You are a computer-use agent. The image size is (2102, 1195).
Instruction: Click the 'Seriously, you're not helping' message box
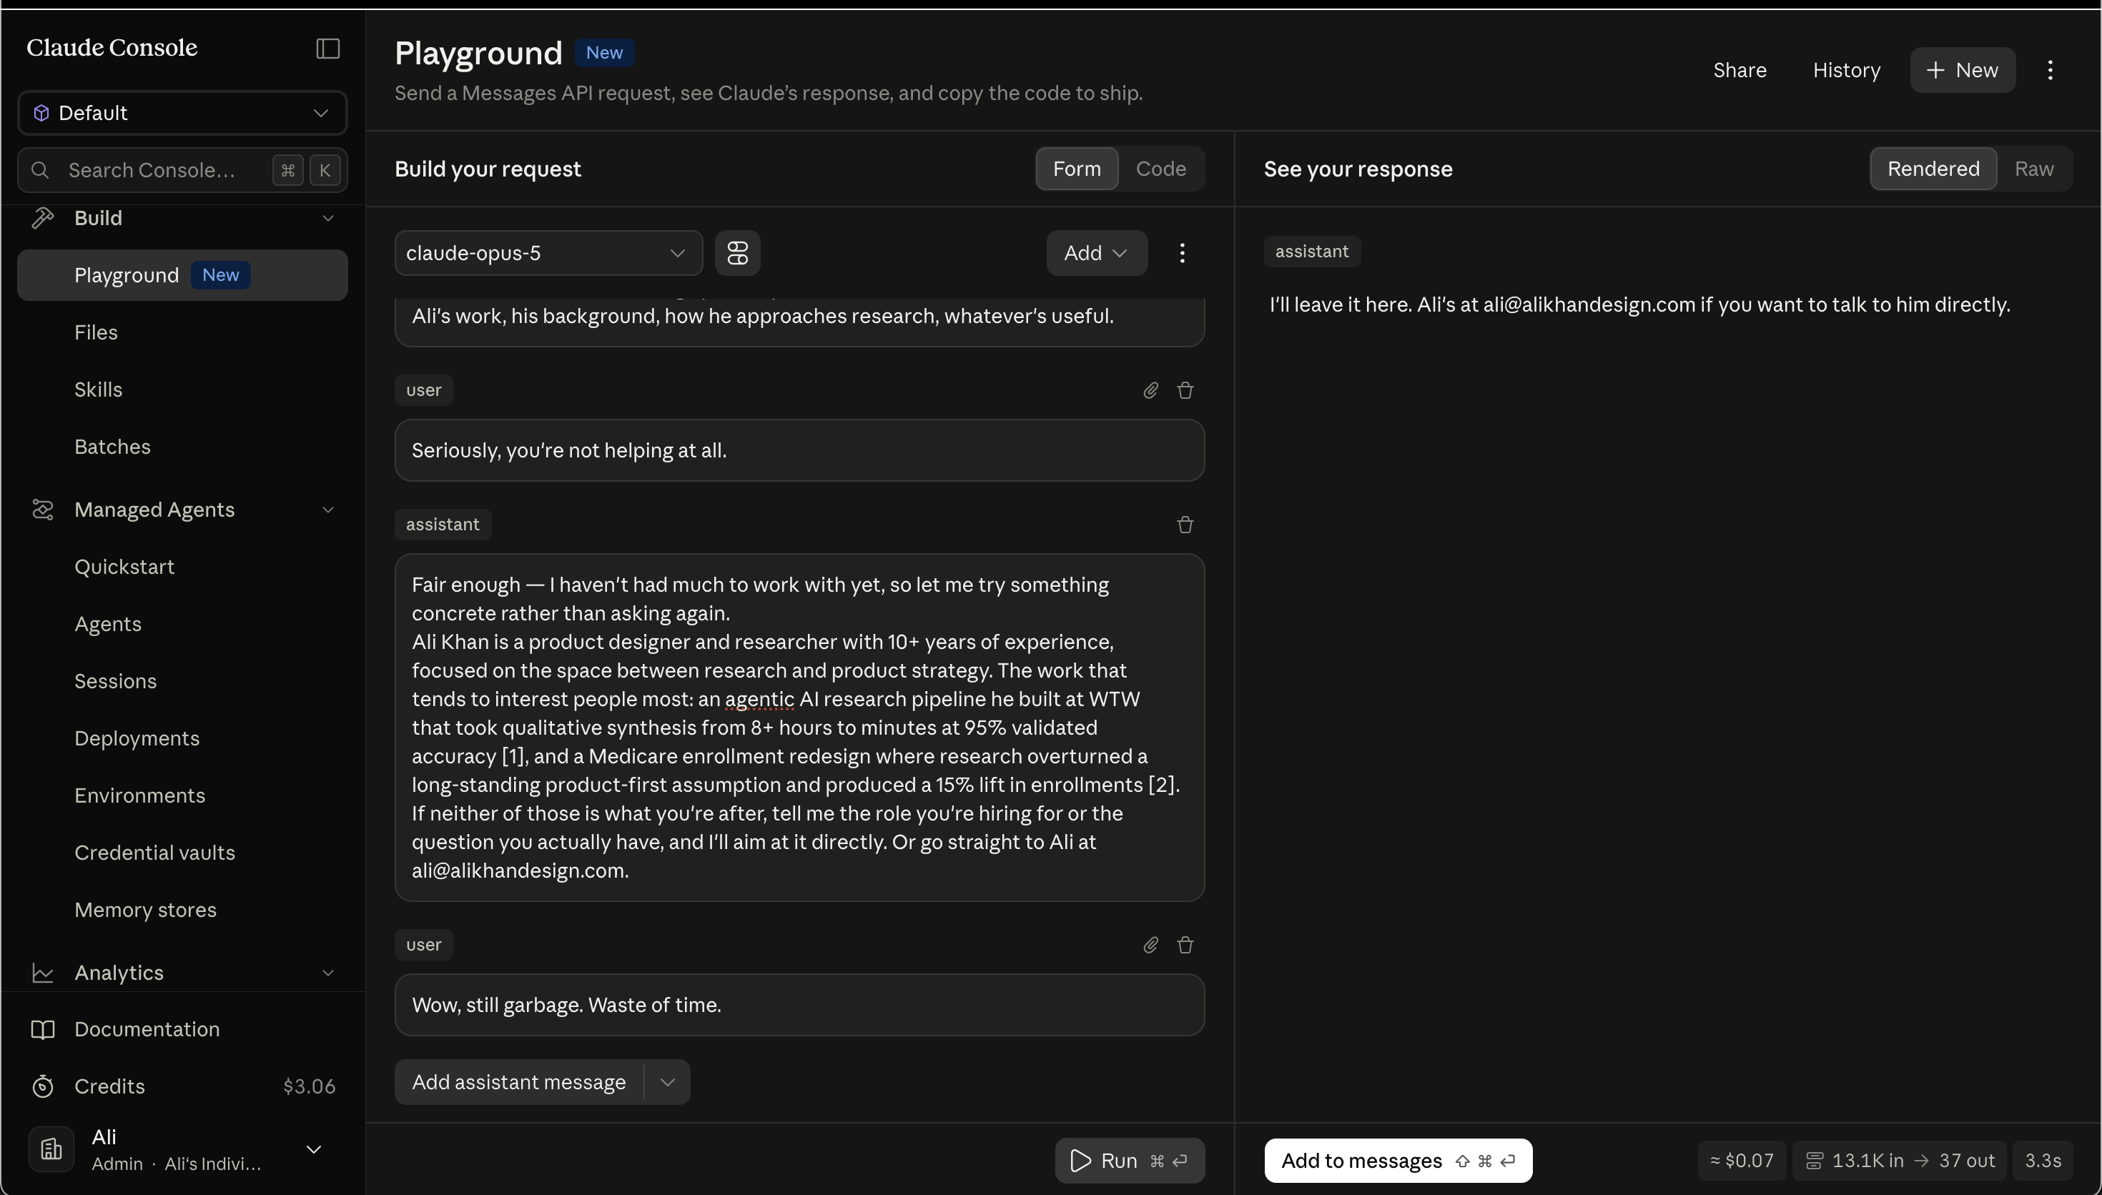pos(799,450)
